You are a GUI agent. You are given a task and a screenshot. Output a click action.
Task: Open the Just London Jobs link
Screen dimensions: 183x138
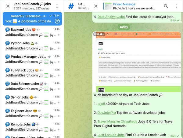111,135
